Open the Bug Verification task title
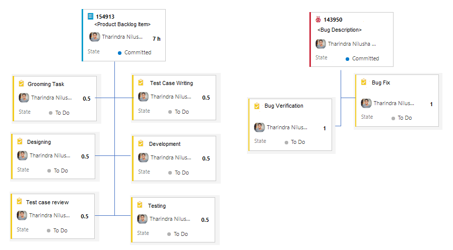 (284, 106)
